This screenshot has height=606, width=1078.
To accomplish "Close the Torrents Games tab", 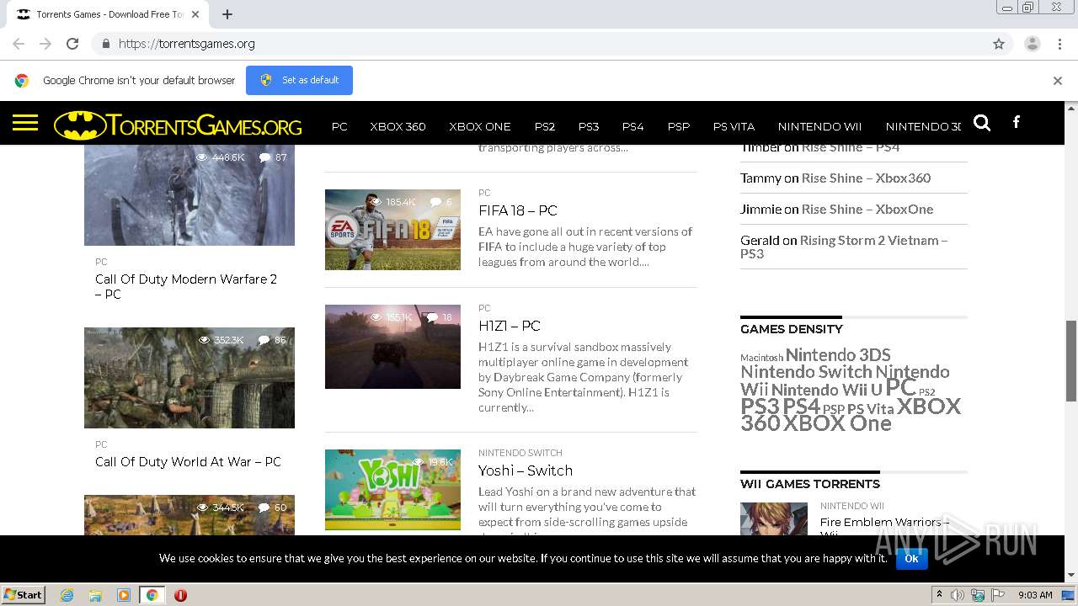I will (x=196, y=14).
